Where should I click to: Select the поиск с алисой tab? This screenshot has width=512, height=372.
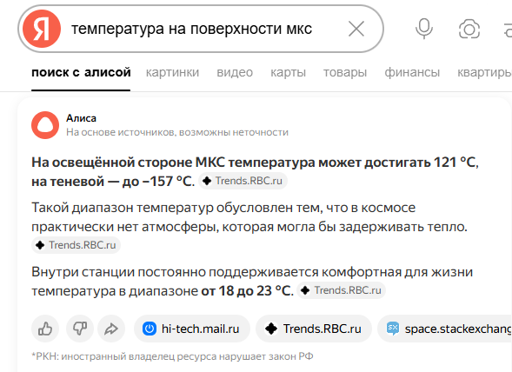coord(81,72)
